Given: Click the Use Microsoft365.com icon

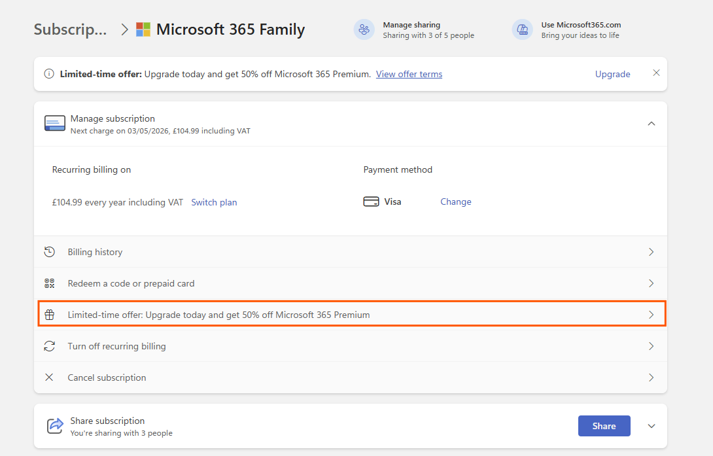Looking at the screenshot, I should [x=523, y=29].
